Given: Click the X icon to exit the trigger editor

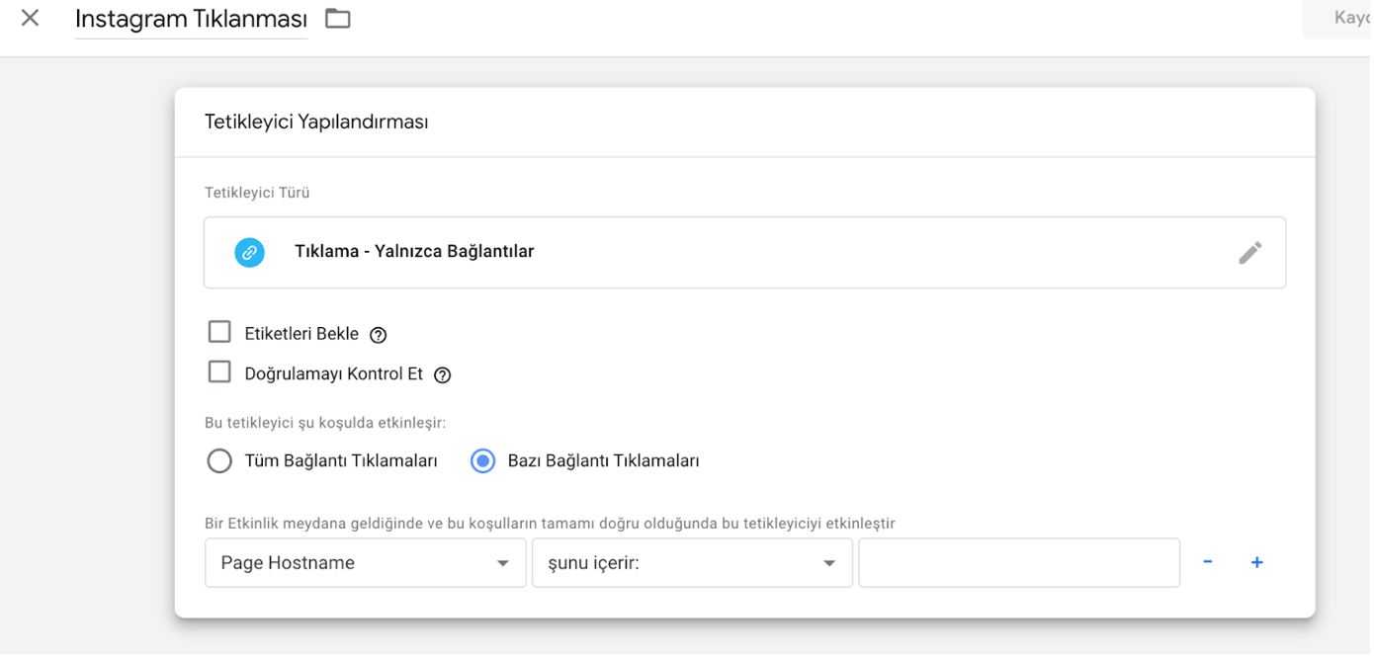Looking at the screenshot, I should click(x=29, y=17).
